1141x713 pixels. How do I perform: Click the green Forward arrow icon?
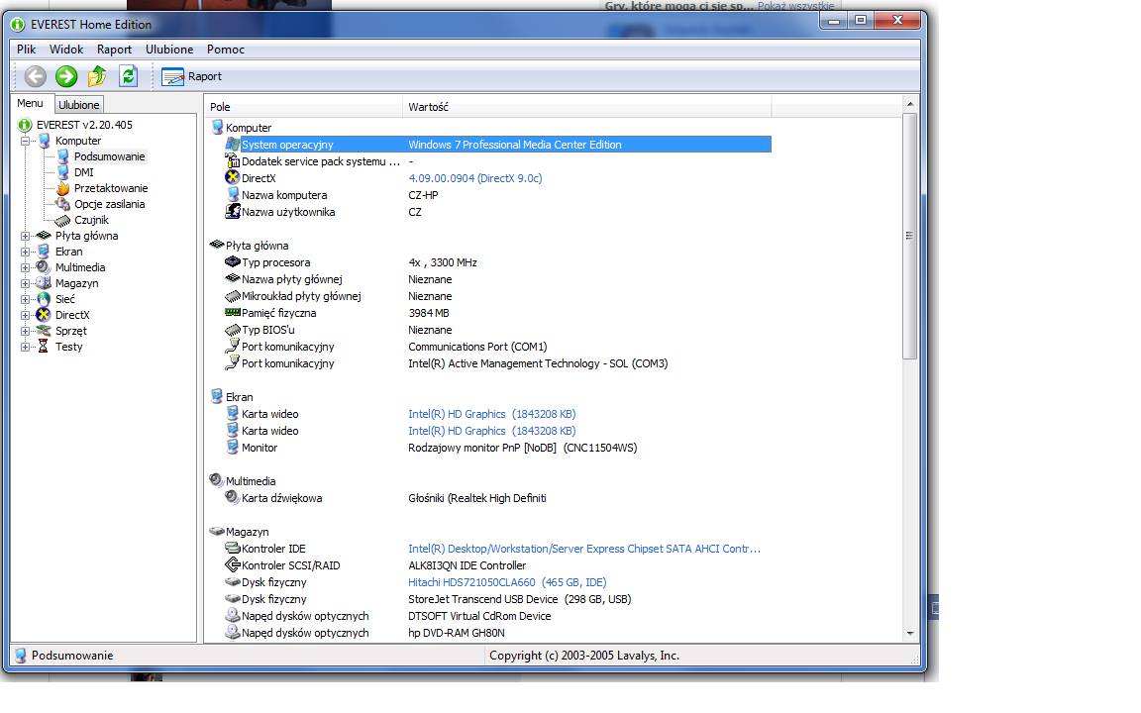(66, 76)
